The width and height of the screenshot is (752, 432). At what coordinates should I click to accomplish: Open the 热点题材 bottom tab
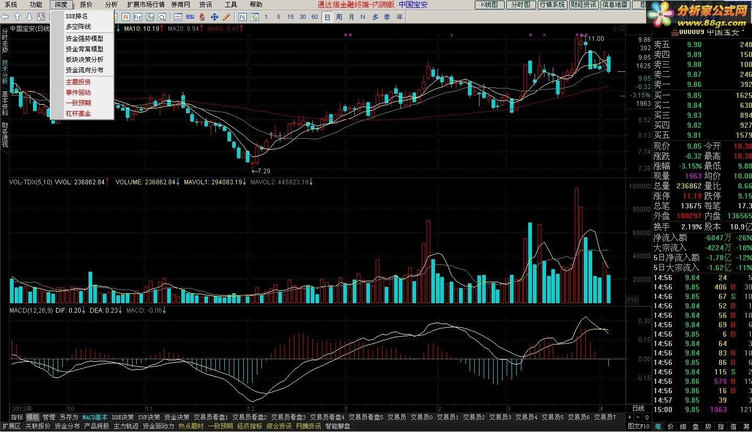(191, 426)
